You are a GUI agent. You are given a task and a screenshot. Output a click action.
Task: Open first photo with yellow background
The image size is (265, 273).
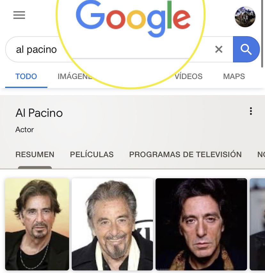click(x=37, y=224)
